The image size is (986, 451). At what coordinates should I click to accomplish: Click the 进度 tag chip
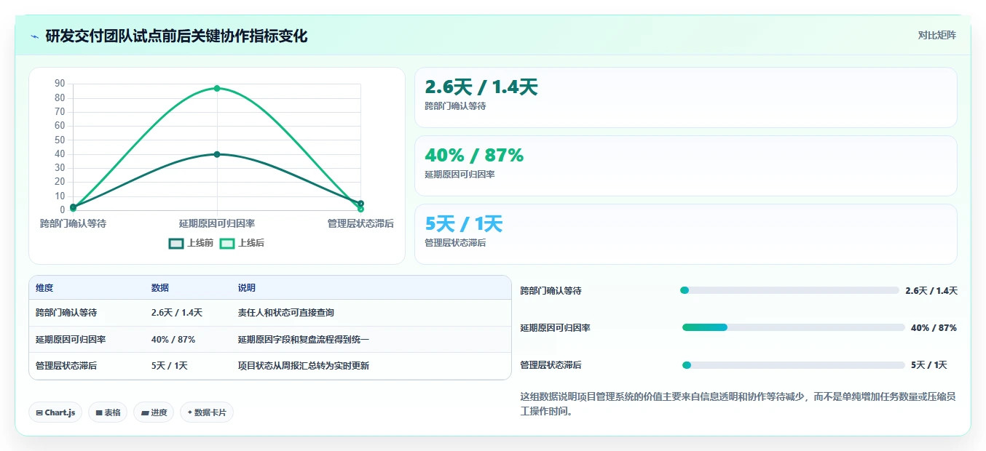tap(154, 412)
